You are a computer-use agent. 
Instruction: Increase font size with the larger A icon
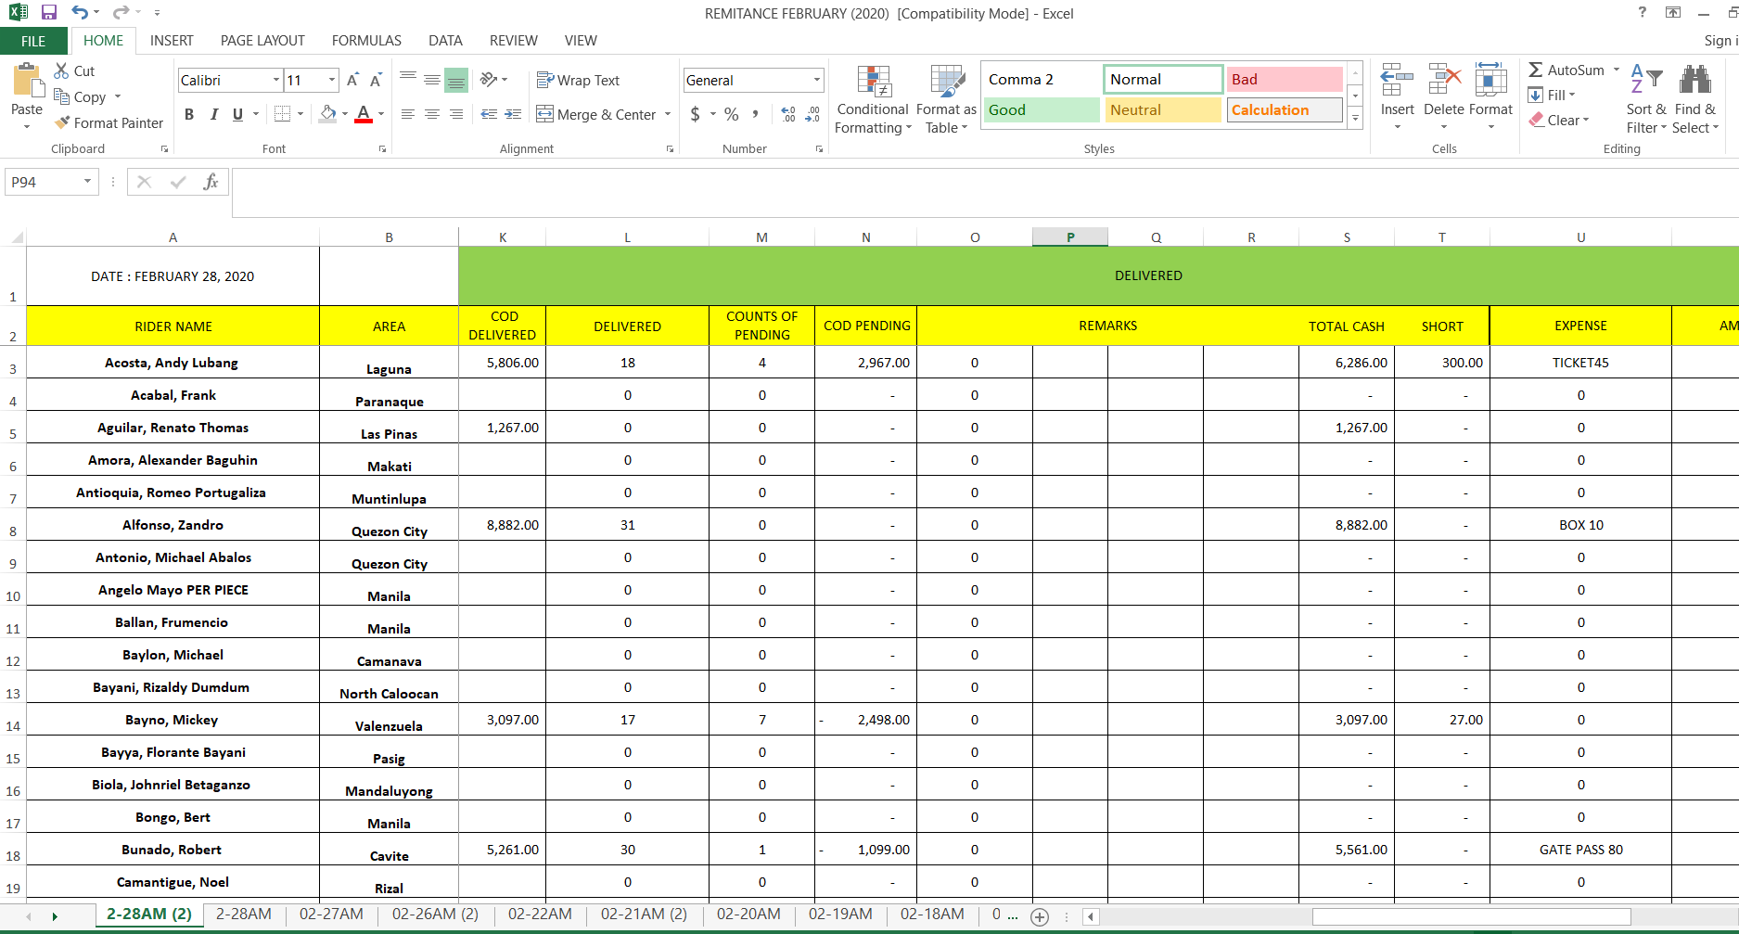[x=353, y=81]
